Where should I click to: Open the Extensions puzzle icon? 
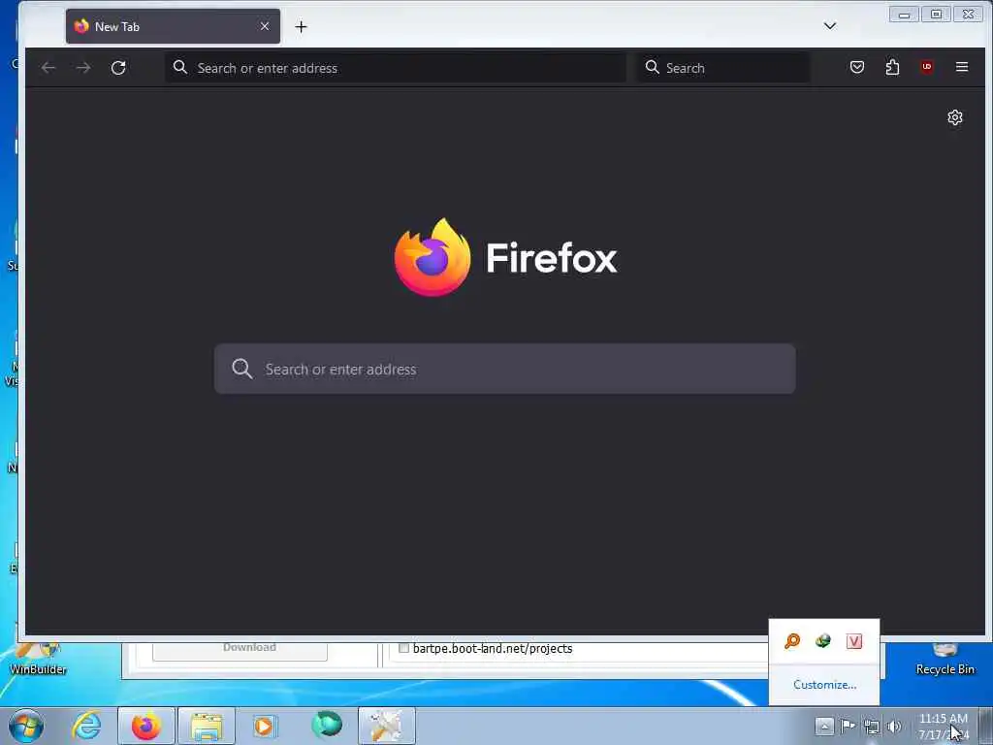click(892, 67)
